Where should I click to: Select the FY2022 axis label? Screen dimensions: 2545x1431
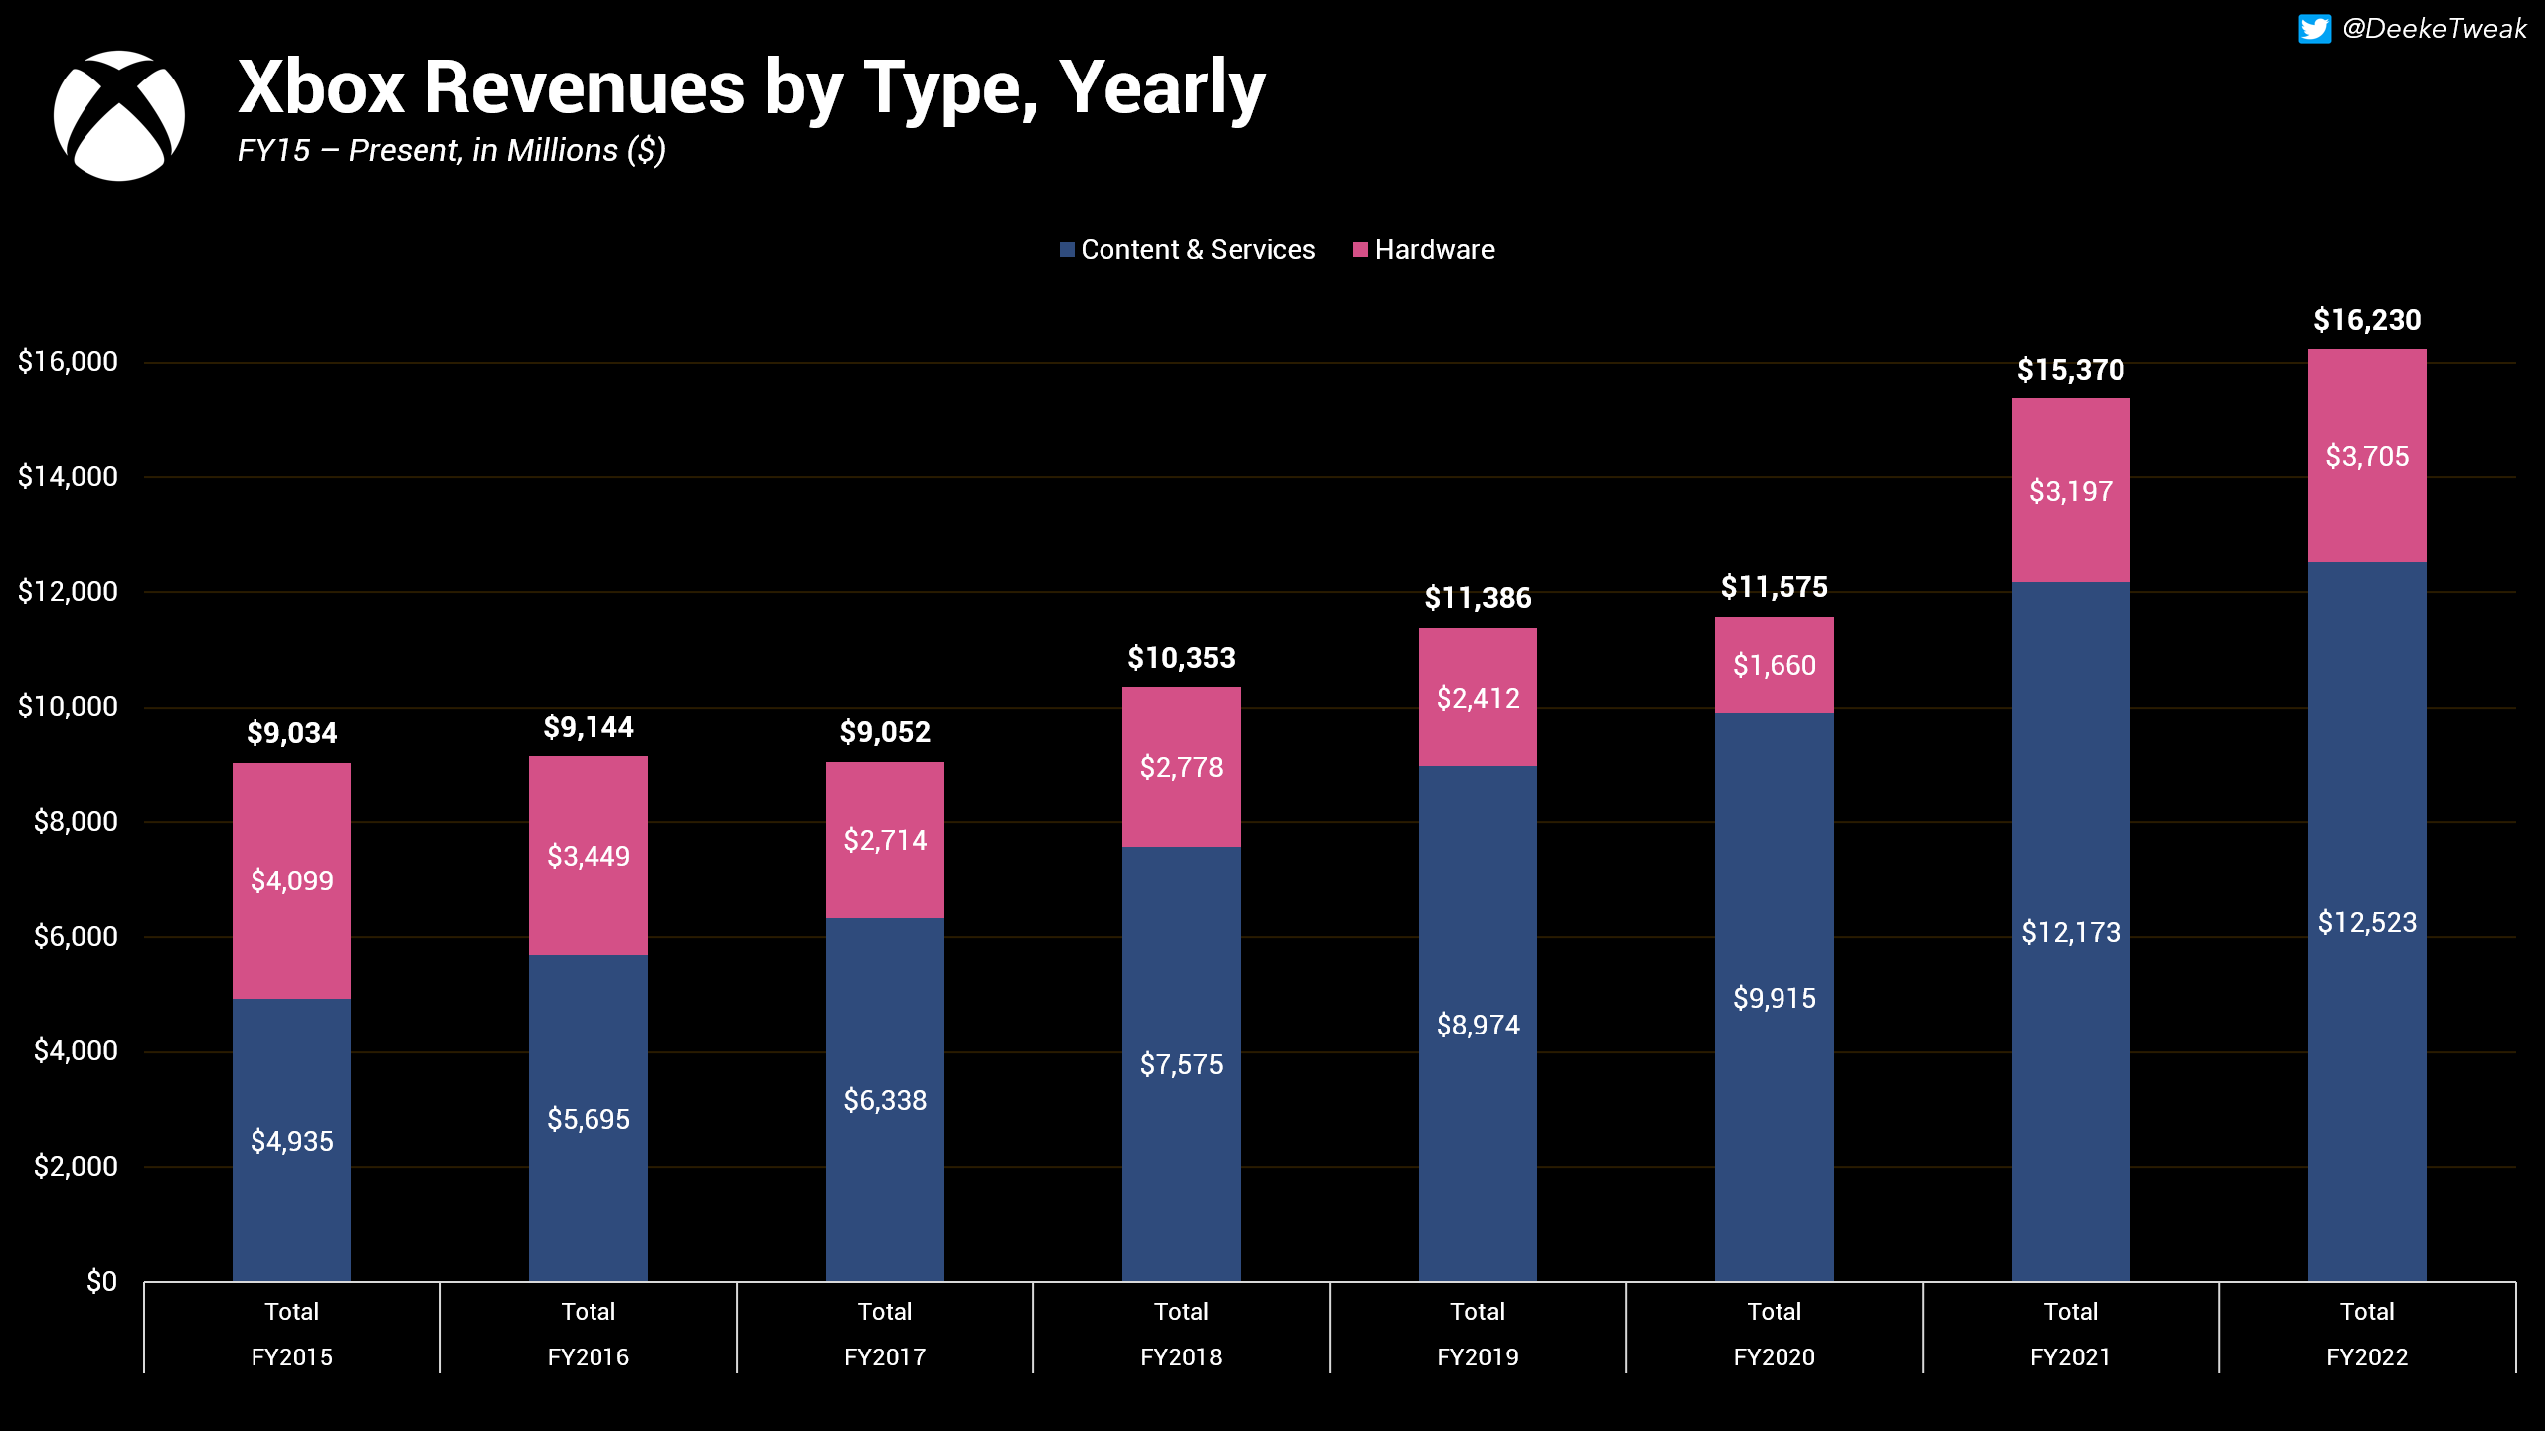click(2366, 1356)
